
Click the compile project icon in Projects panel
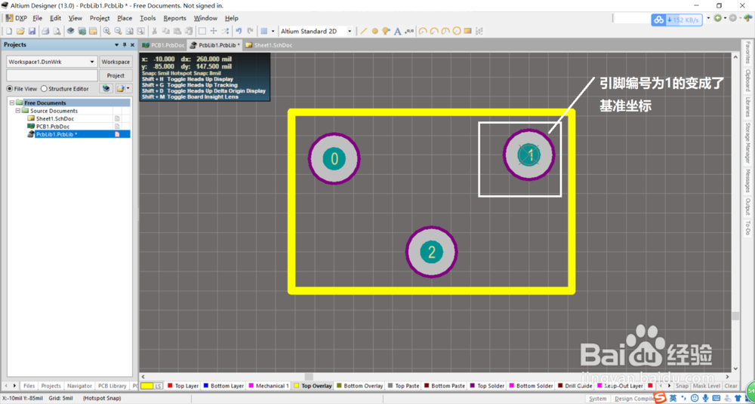pyautogui.click(x=107, y=88)
